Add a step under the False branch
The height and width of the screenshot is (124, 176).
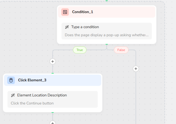(136, 69)
